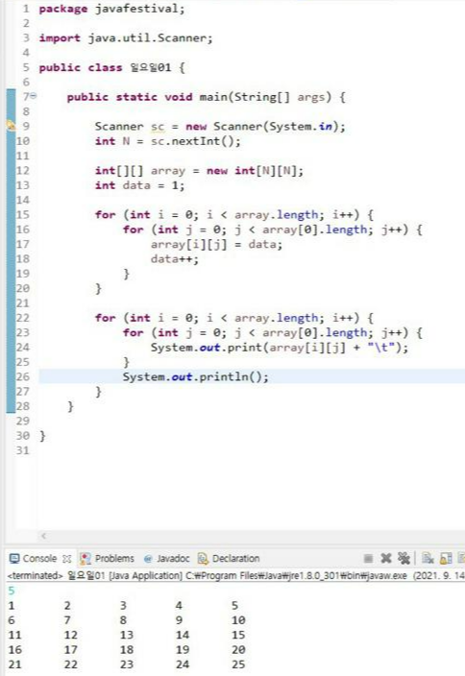Click 'package javafestival;' on line 1

pos(111,9)
